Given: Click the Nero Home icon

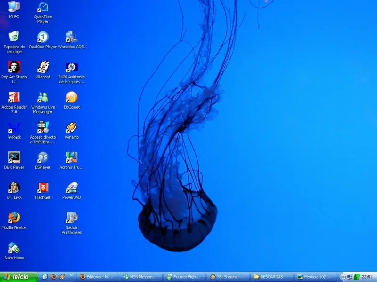Looking at the screenshot, I should pos(14,248).
